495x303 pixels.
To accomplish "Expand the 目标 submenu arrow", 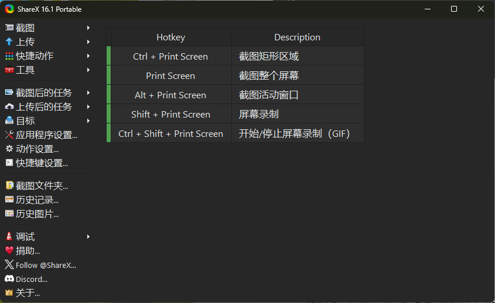I will click(88, 121).
